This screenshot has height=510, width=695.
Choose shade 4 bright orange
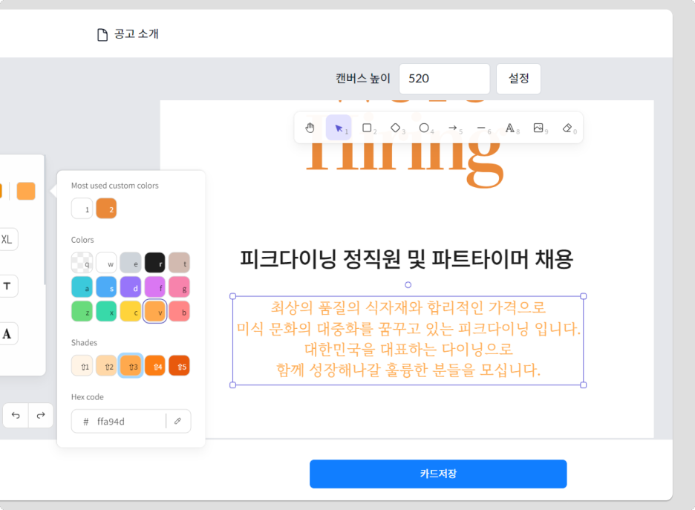[155, 366]
